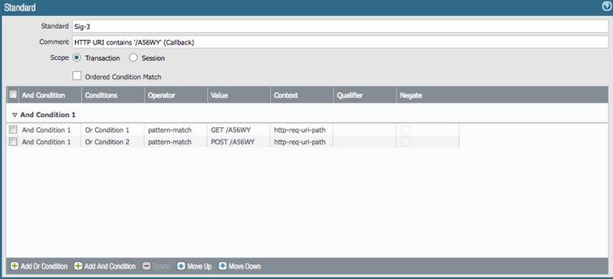Select the Session scope radio button
Image resolution: width=613 pixels, height=279 pixels.
point(133,57)
